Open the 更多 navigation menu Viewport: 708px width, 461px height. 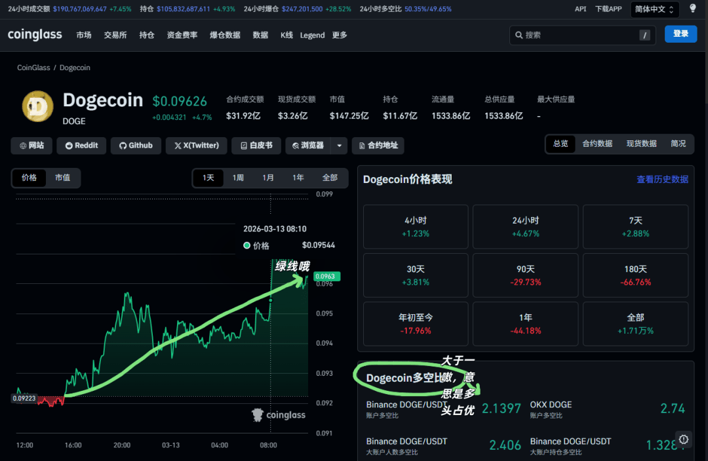point(340,35)
